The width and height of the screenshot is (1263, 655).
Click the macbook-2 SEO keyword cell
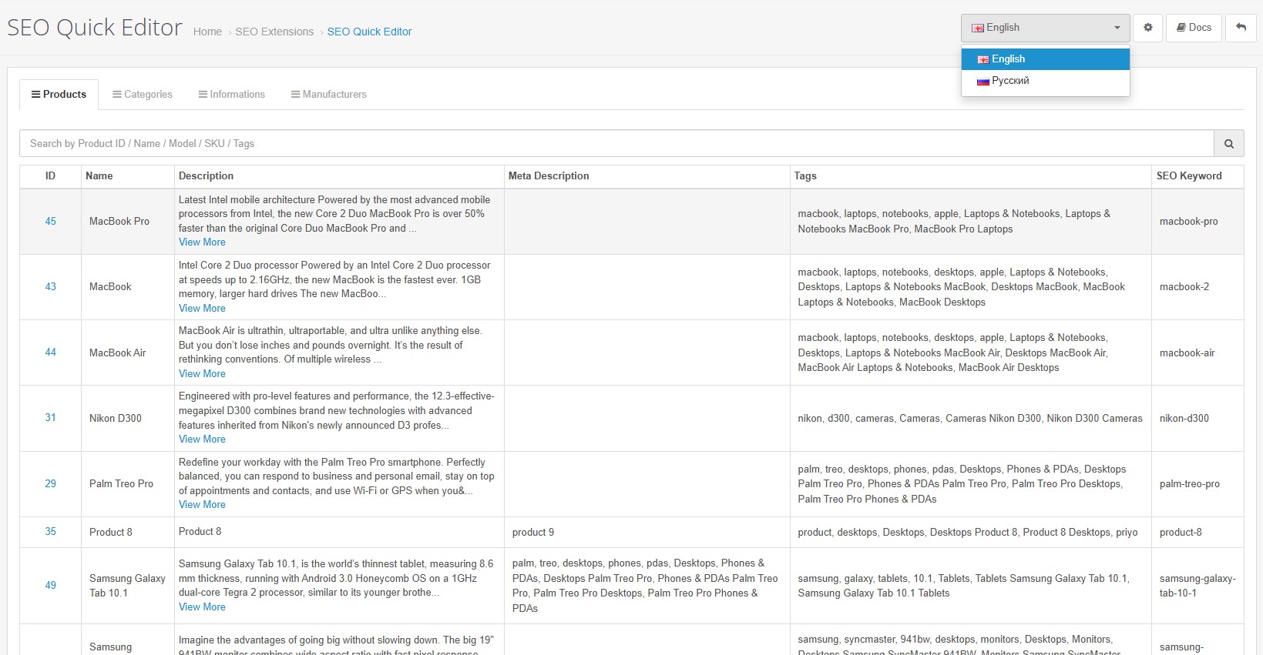pos(1197,287)
